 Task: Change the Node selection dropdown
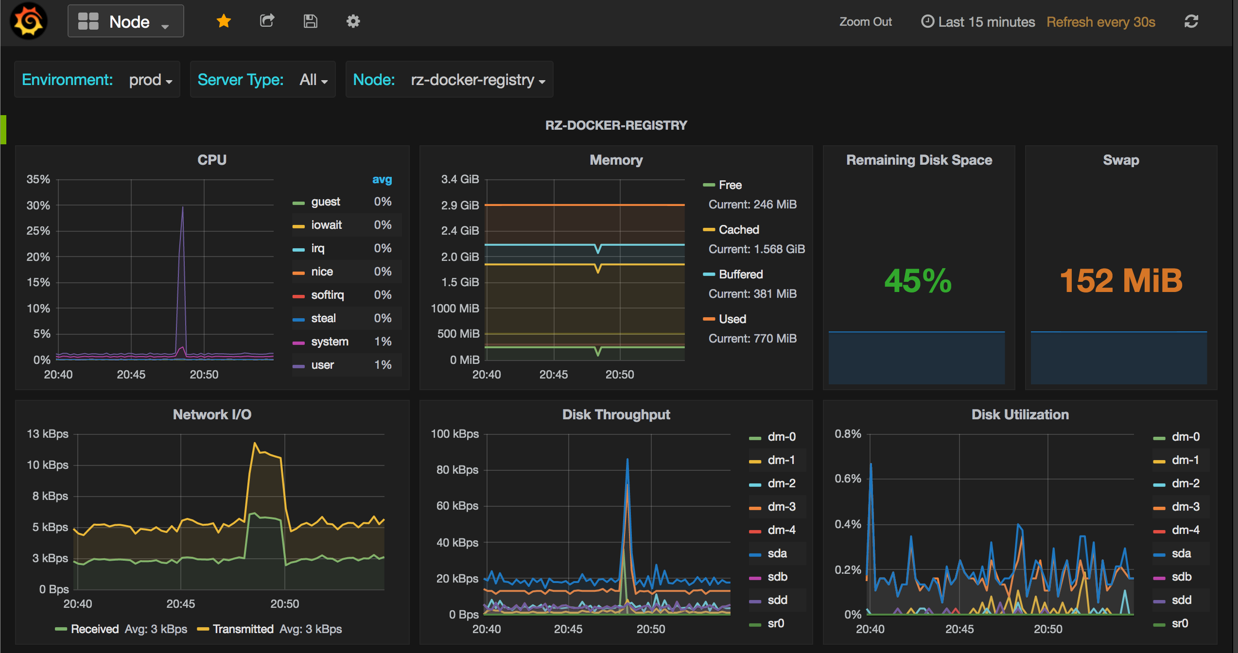475,80
